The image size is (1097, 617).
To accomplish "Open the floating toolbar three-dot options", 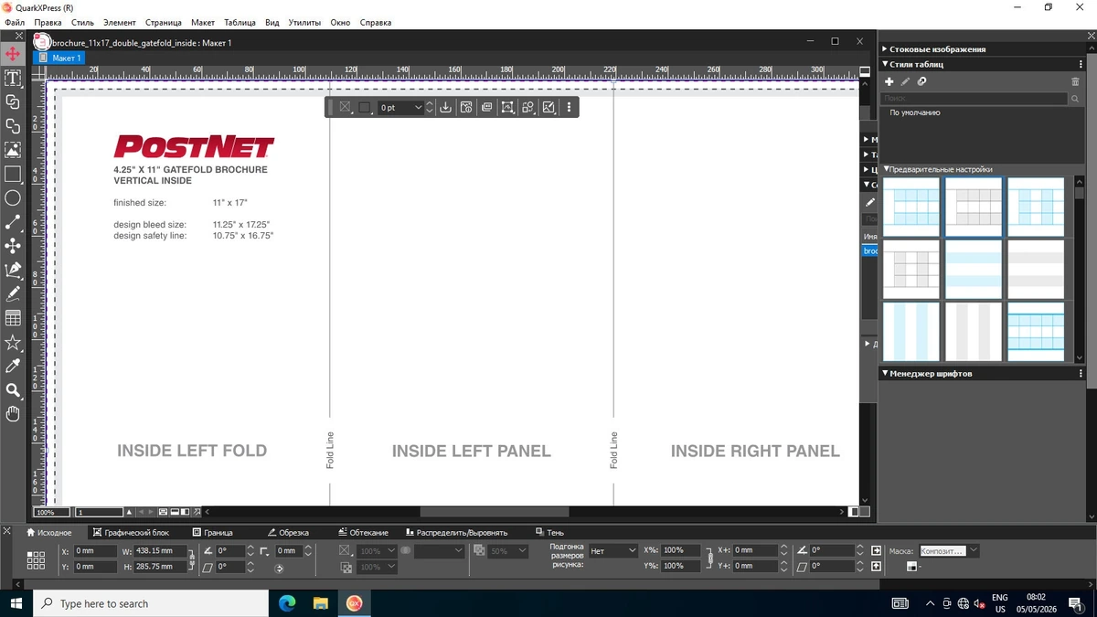I will (569, 107).
